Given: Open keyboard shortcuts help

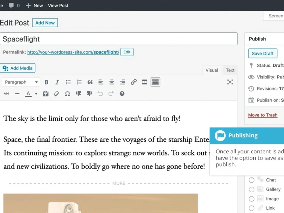Looking at the screenshot, I should 122,94.
